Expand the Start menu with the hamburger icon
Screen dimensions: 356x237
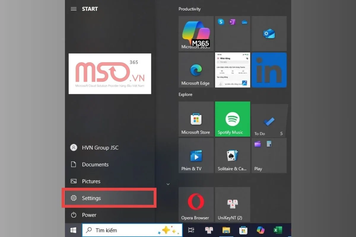point(74,9)
